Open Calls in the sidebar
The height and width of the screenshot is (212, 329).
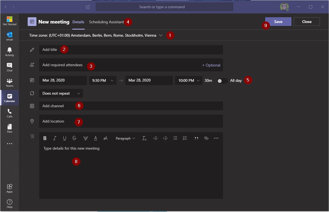tap(10, 113)
